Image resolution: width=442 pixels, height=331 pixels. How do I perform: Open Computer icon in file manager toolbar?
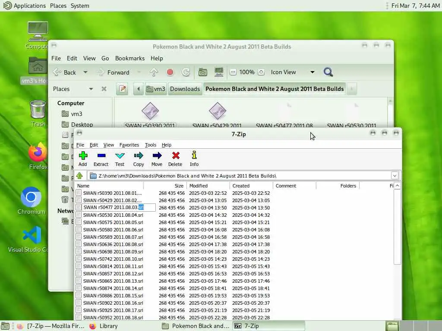219,72
